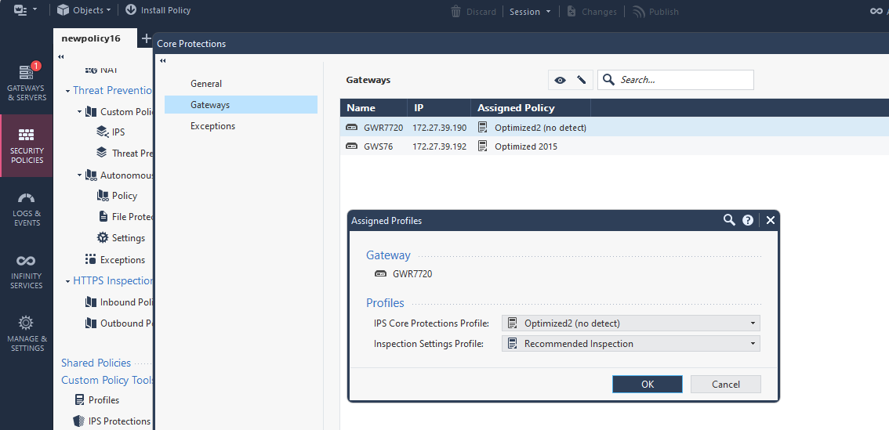Select Gateways in Core Protections menu
This screenshot has height=430, width=889.
click(x=241, y=105)
